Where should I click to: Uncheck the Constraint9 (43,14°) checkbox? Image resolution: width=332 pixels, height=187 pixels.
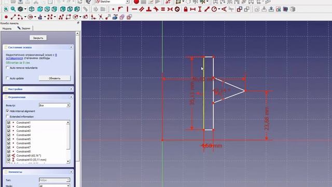[9, 155]
